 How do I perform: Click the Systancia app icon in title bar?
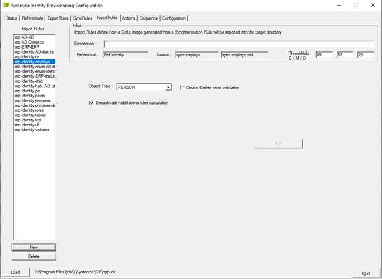point(6,5)
